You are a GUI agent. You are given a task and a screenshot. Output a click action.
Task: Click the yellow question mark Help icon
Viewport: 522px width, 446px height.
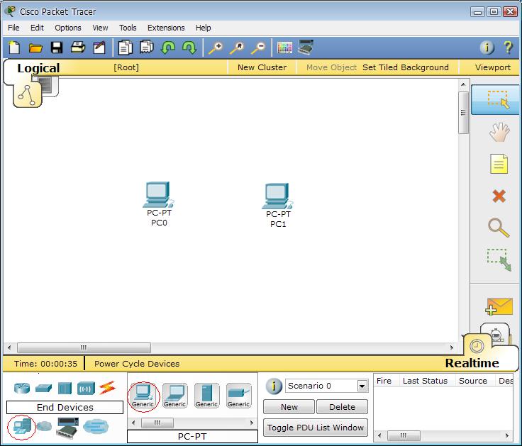[x=509, y=48]
